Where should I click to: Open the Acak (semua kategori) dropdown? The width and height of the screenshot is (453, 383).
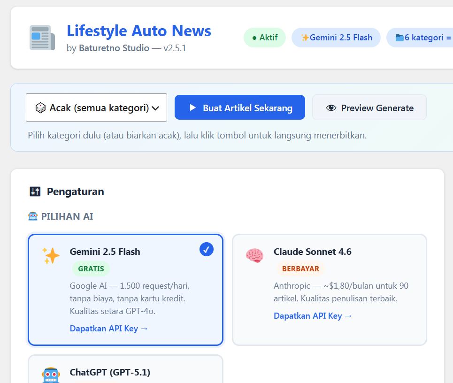pos(97,107)
